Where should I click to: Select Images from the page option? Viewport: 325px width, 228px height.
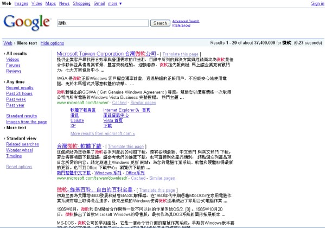(27, 122)
